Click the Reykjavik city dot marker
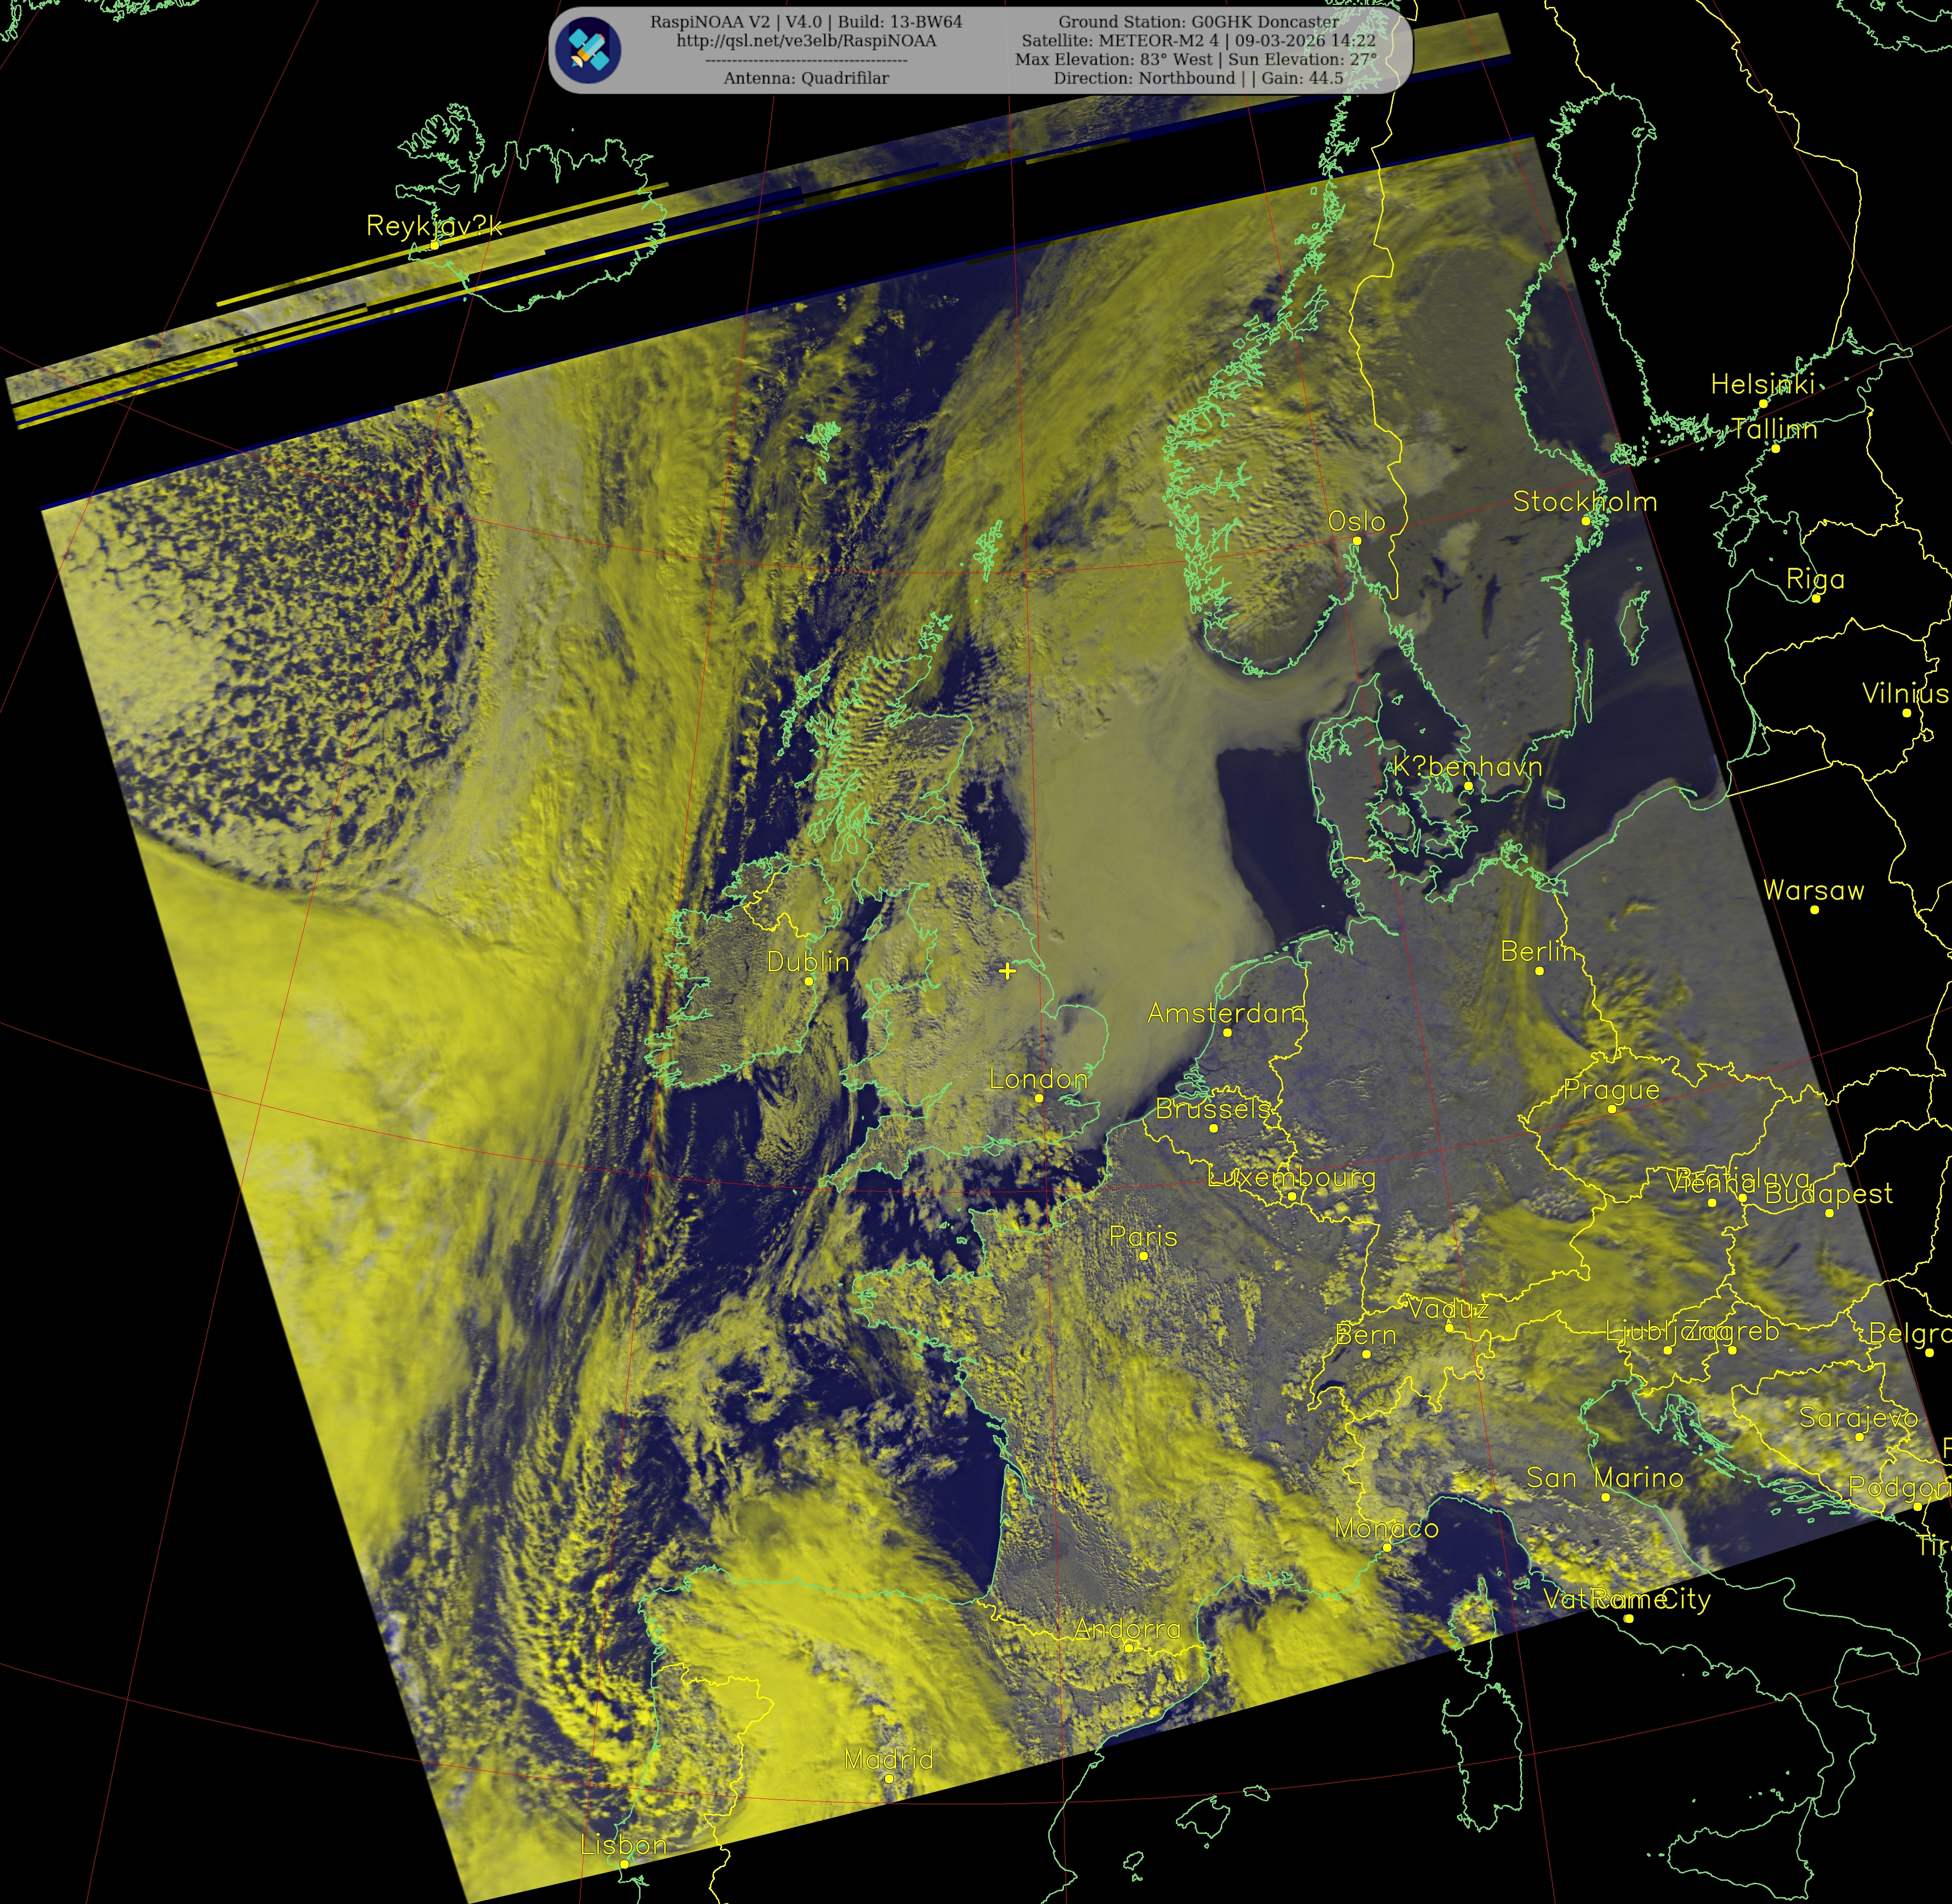This screenshot has width=1952, height=1904. pos(435,245)
